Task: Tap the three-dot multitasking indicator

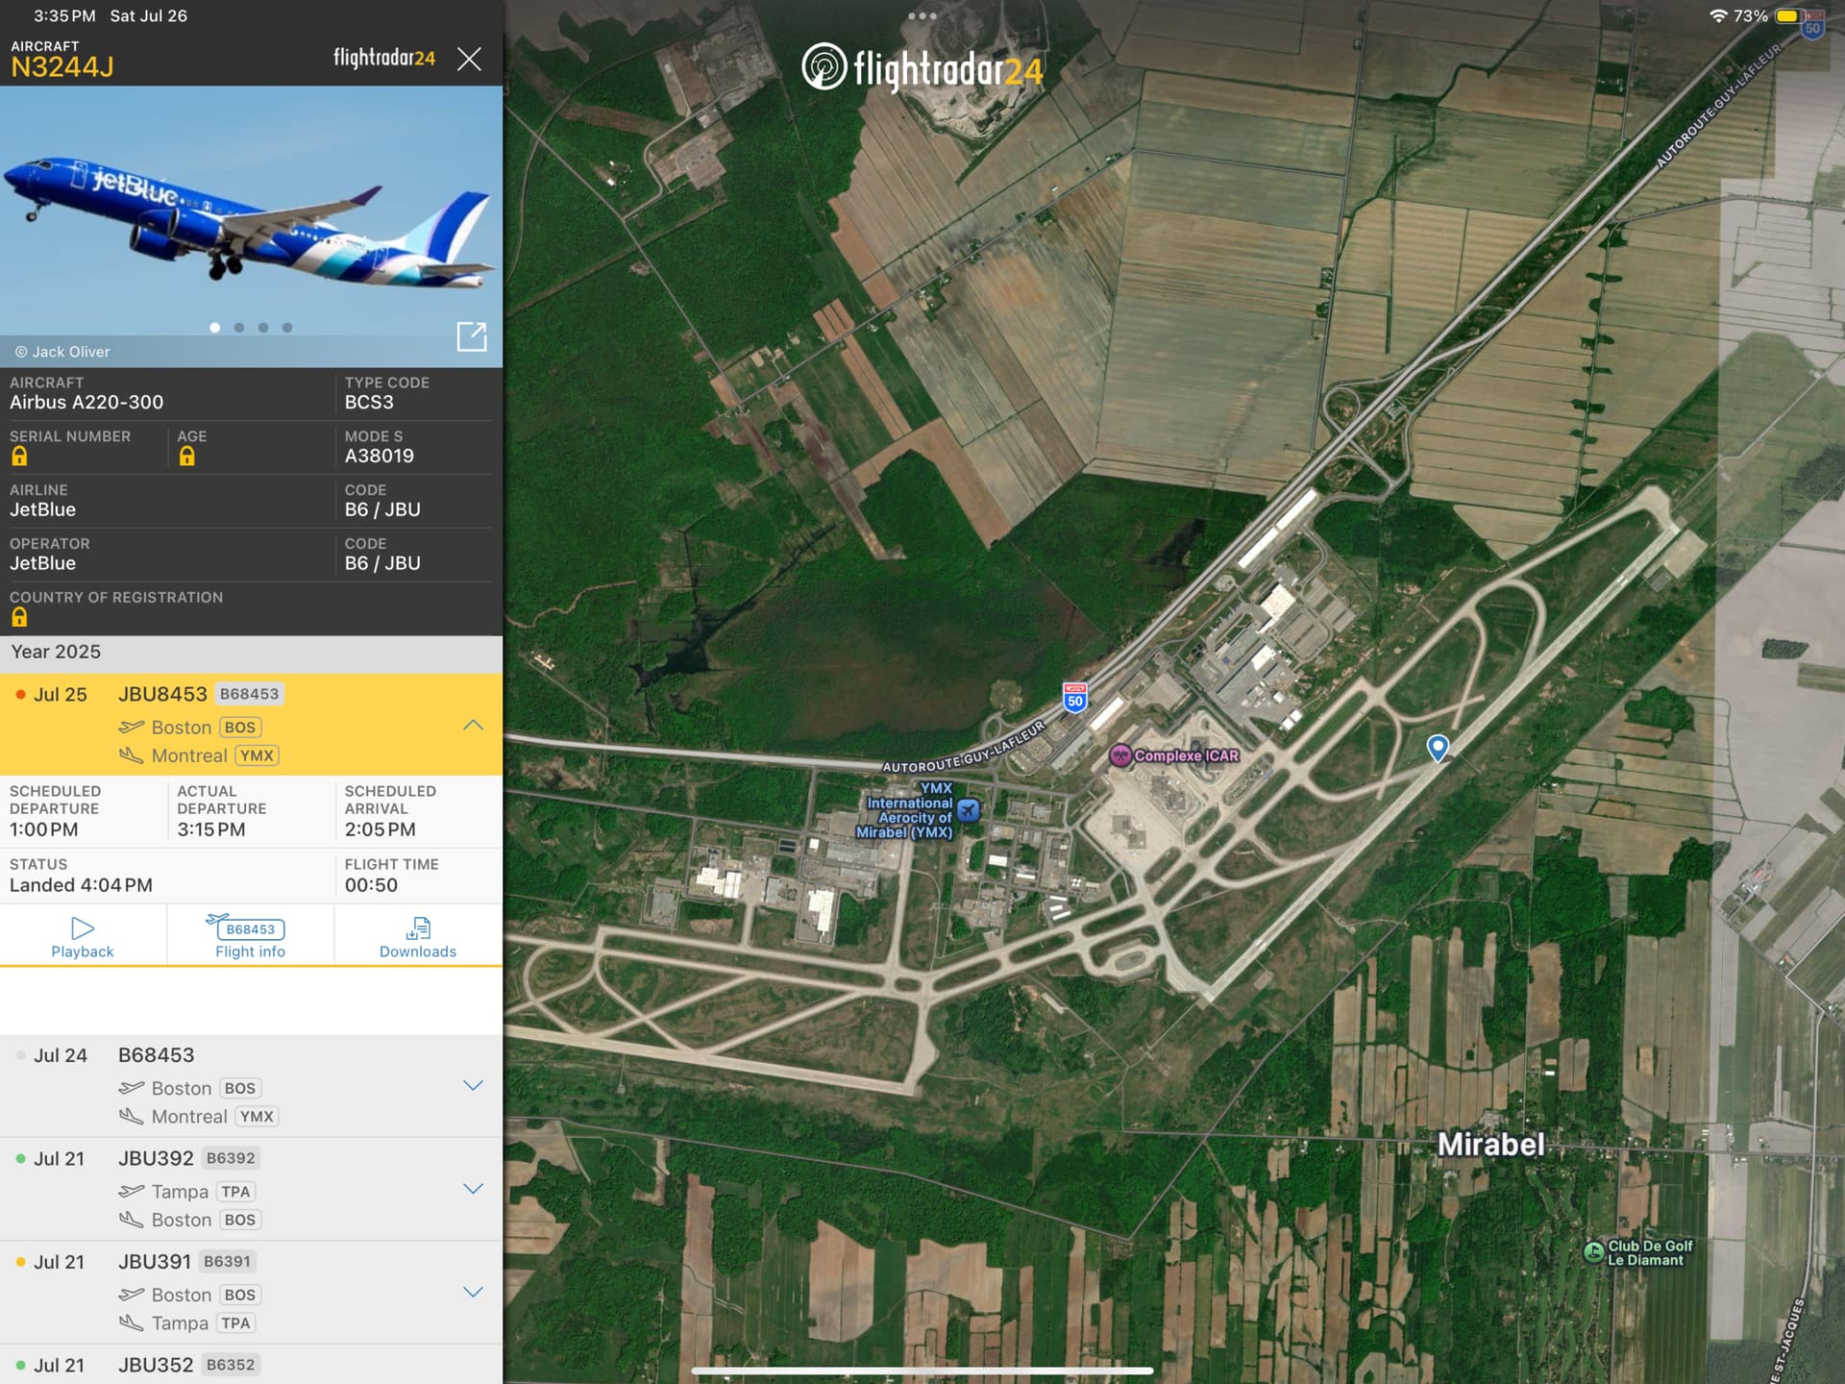Action: click(x=922, y=15)
